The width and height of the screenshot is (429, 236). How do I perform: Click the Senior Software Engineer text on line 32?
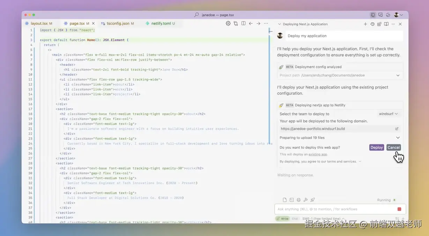[132, 183]
